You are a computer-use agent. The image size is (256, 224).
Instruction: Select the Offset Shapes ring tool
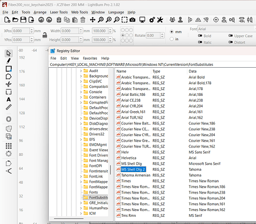[x=9, y=119]
